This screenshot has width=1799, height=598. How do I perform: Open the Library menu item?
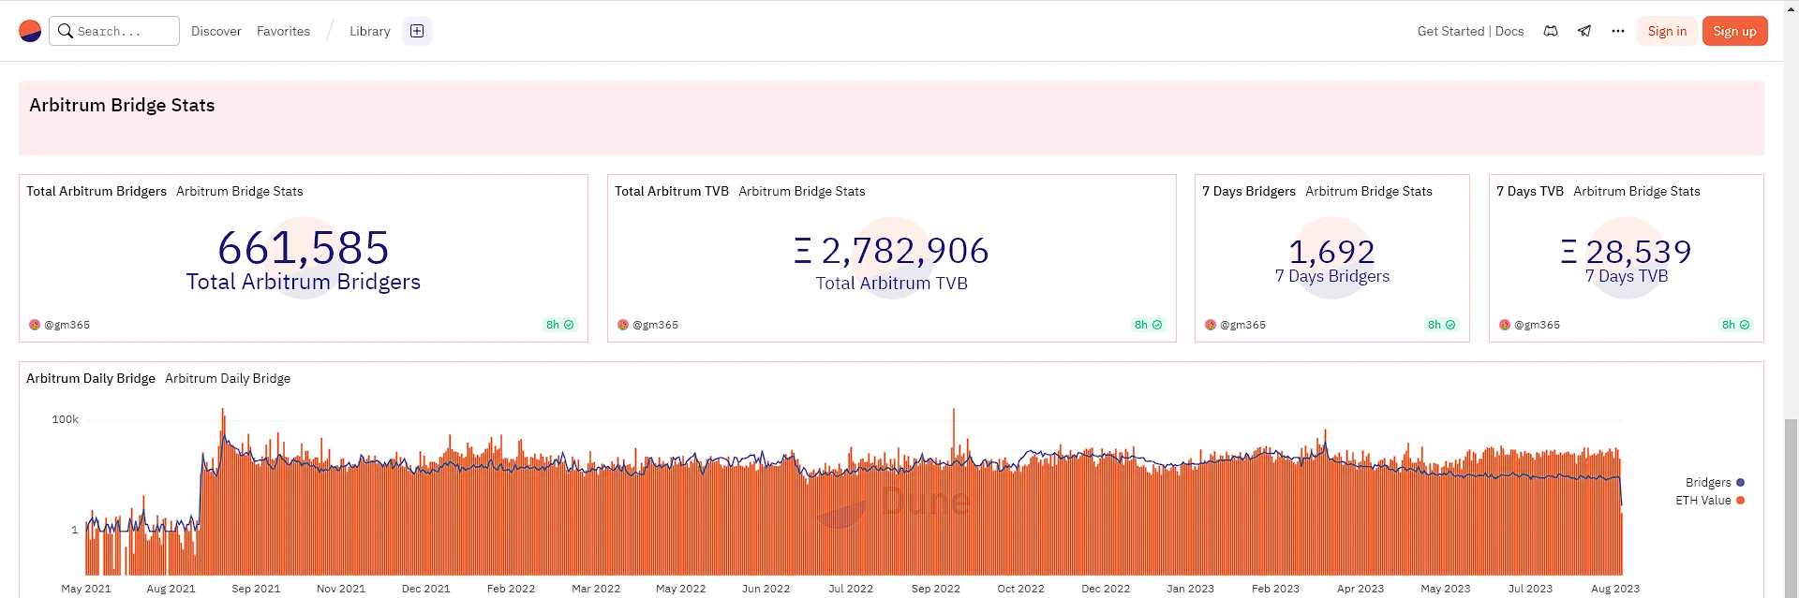(x=370, y=31)
